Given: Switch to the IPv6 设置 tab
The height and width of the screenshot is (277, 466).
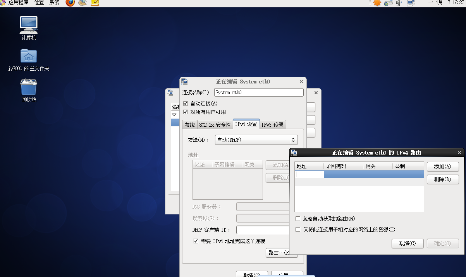Looking at the screenshot, I should (273, 125).
